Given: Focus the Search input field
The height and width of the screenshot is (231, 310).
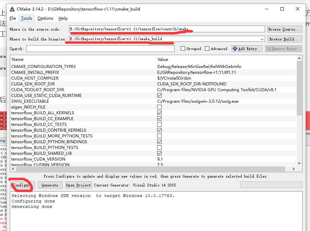Looking at the screenshot, I should coord(100,49).
